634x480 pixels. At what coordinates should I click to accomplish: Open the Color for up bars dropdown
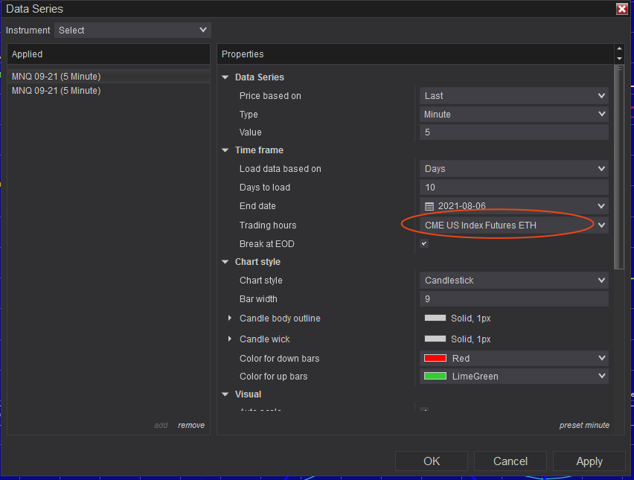pyautogui.click(x=514, y=376)
